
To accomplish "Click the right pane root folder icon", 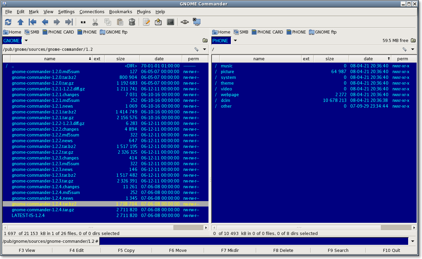I will pos(413,41).
